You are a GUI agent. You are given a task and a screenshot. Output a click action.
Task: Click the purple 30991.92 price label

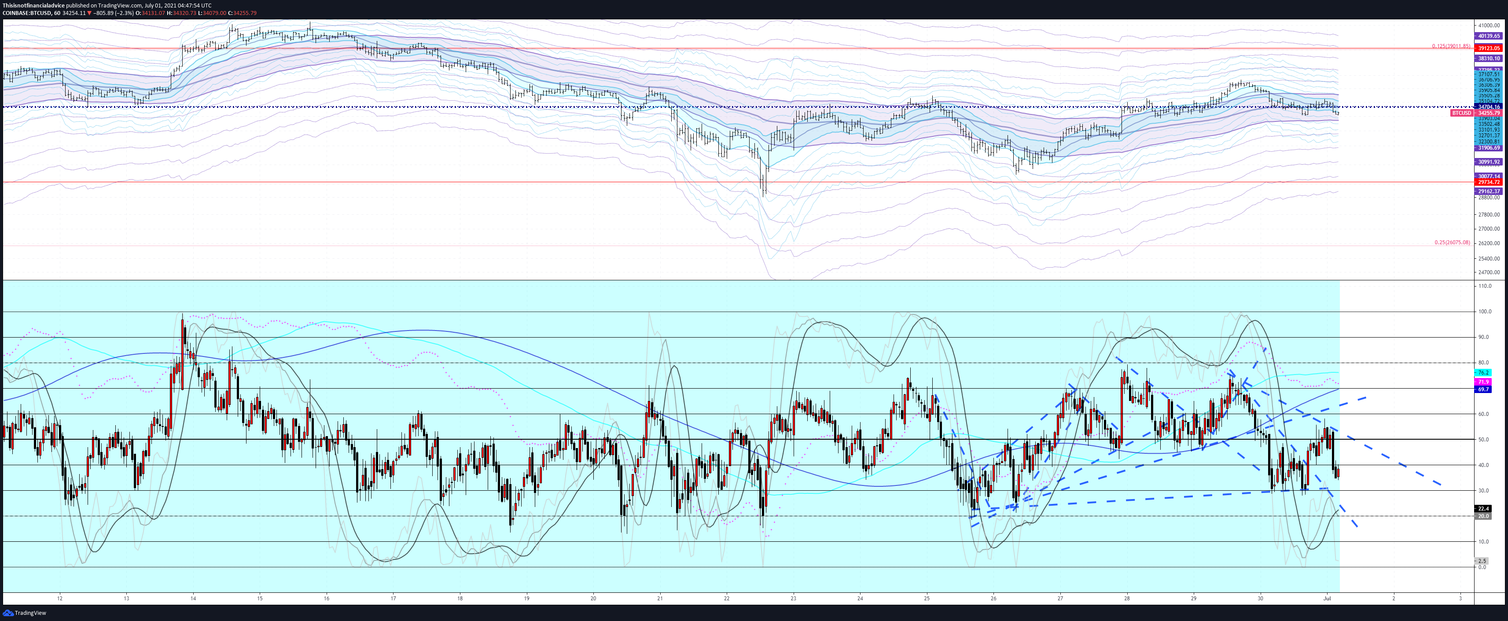click(x=1489, y=162)
